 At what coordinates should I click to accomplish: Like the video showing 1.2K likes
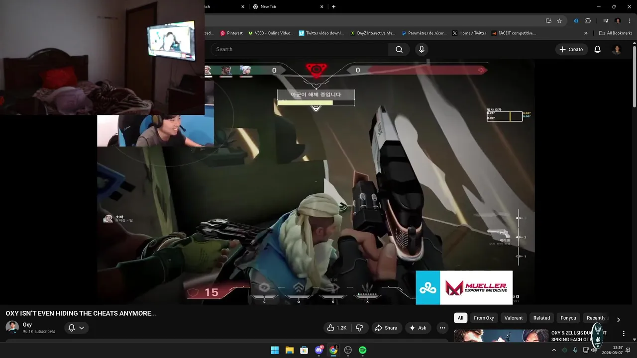pos(336,328)
